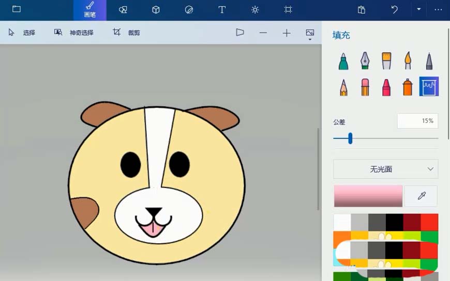Choose the 选择 select tool

tap(22, 33)
